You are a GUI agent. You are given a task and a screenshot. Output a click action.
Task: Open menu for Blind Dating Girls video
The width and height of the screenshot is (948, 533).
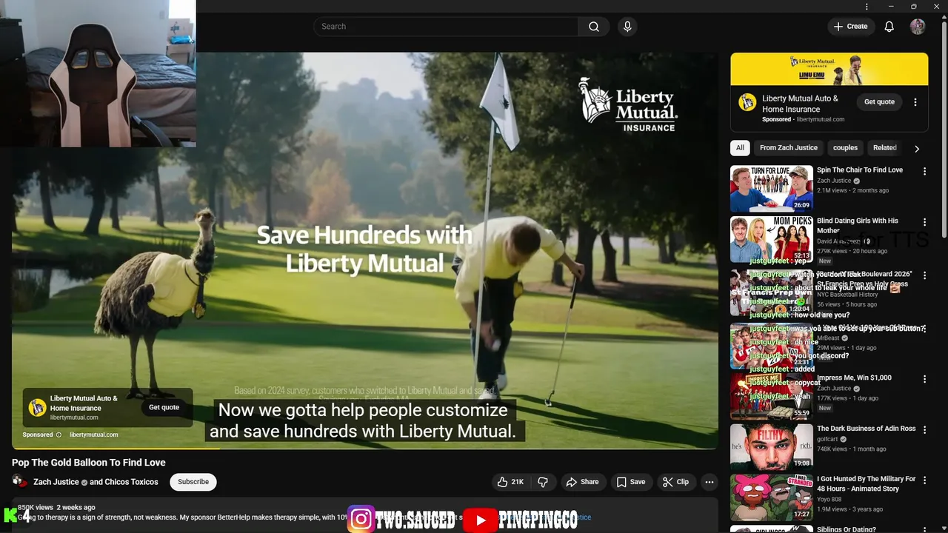point(924,222)
